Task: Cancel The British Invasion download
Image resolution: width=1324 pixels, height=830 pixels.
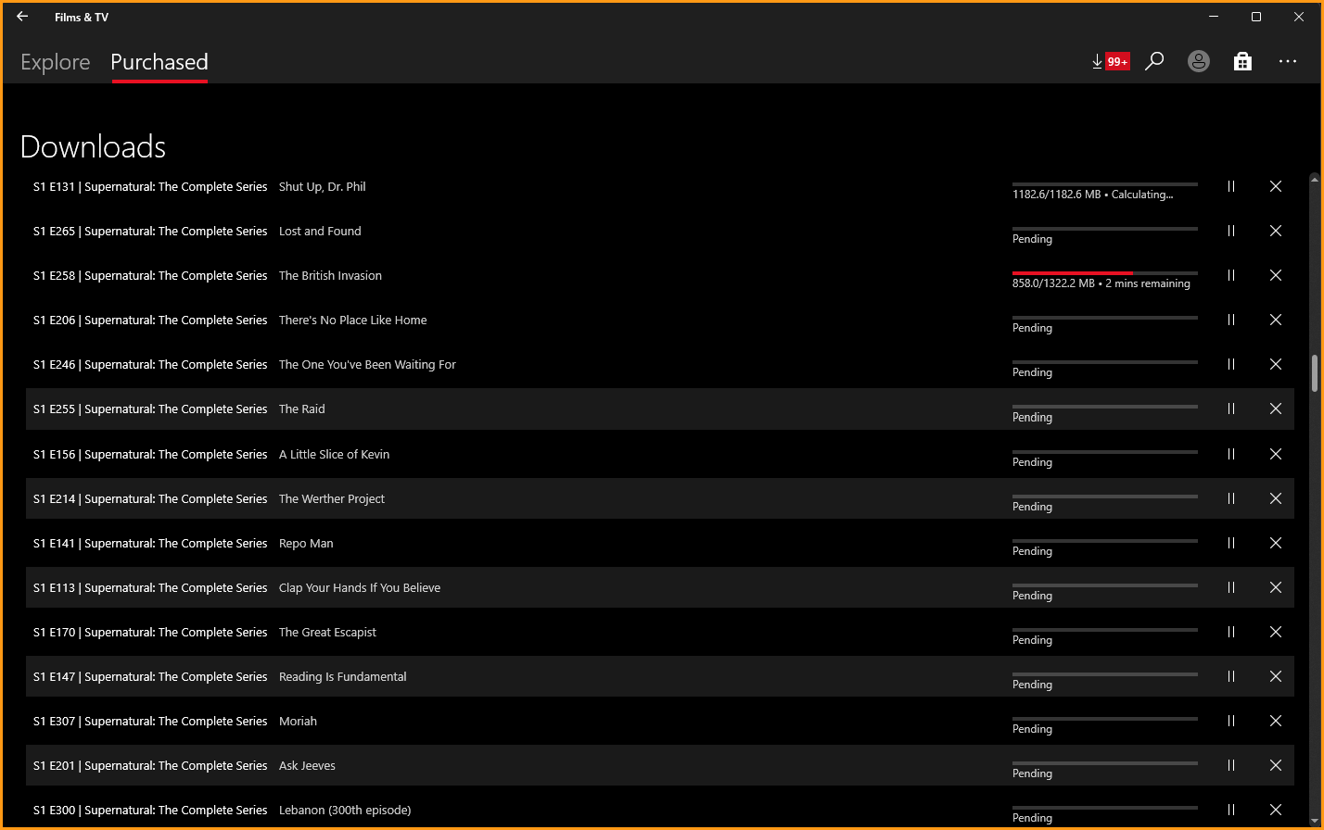Action: 1276,275
